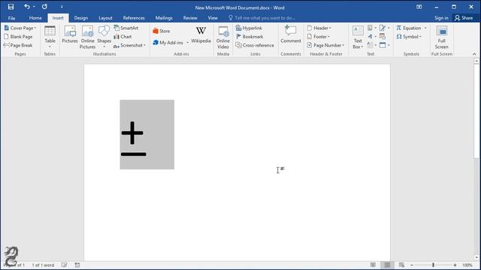Open Ribbon Display Options
Screen dimensions: 481x270
click(x=419, y=7)
